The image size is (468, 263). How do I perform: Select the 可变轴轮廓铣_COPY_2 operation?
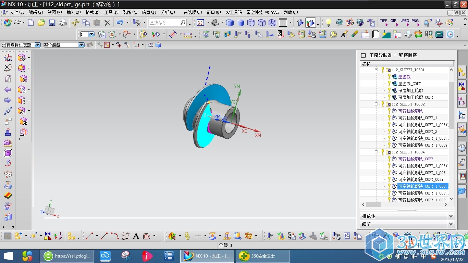click(418, 131)
